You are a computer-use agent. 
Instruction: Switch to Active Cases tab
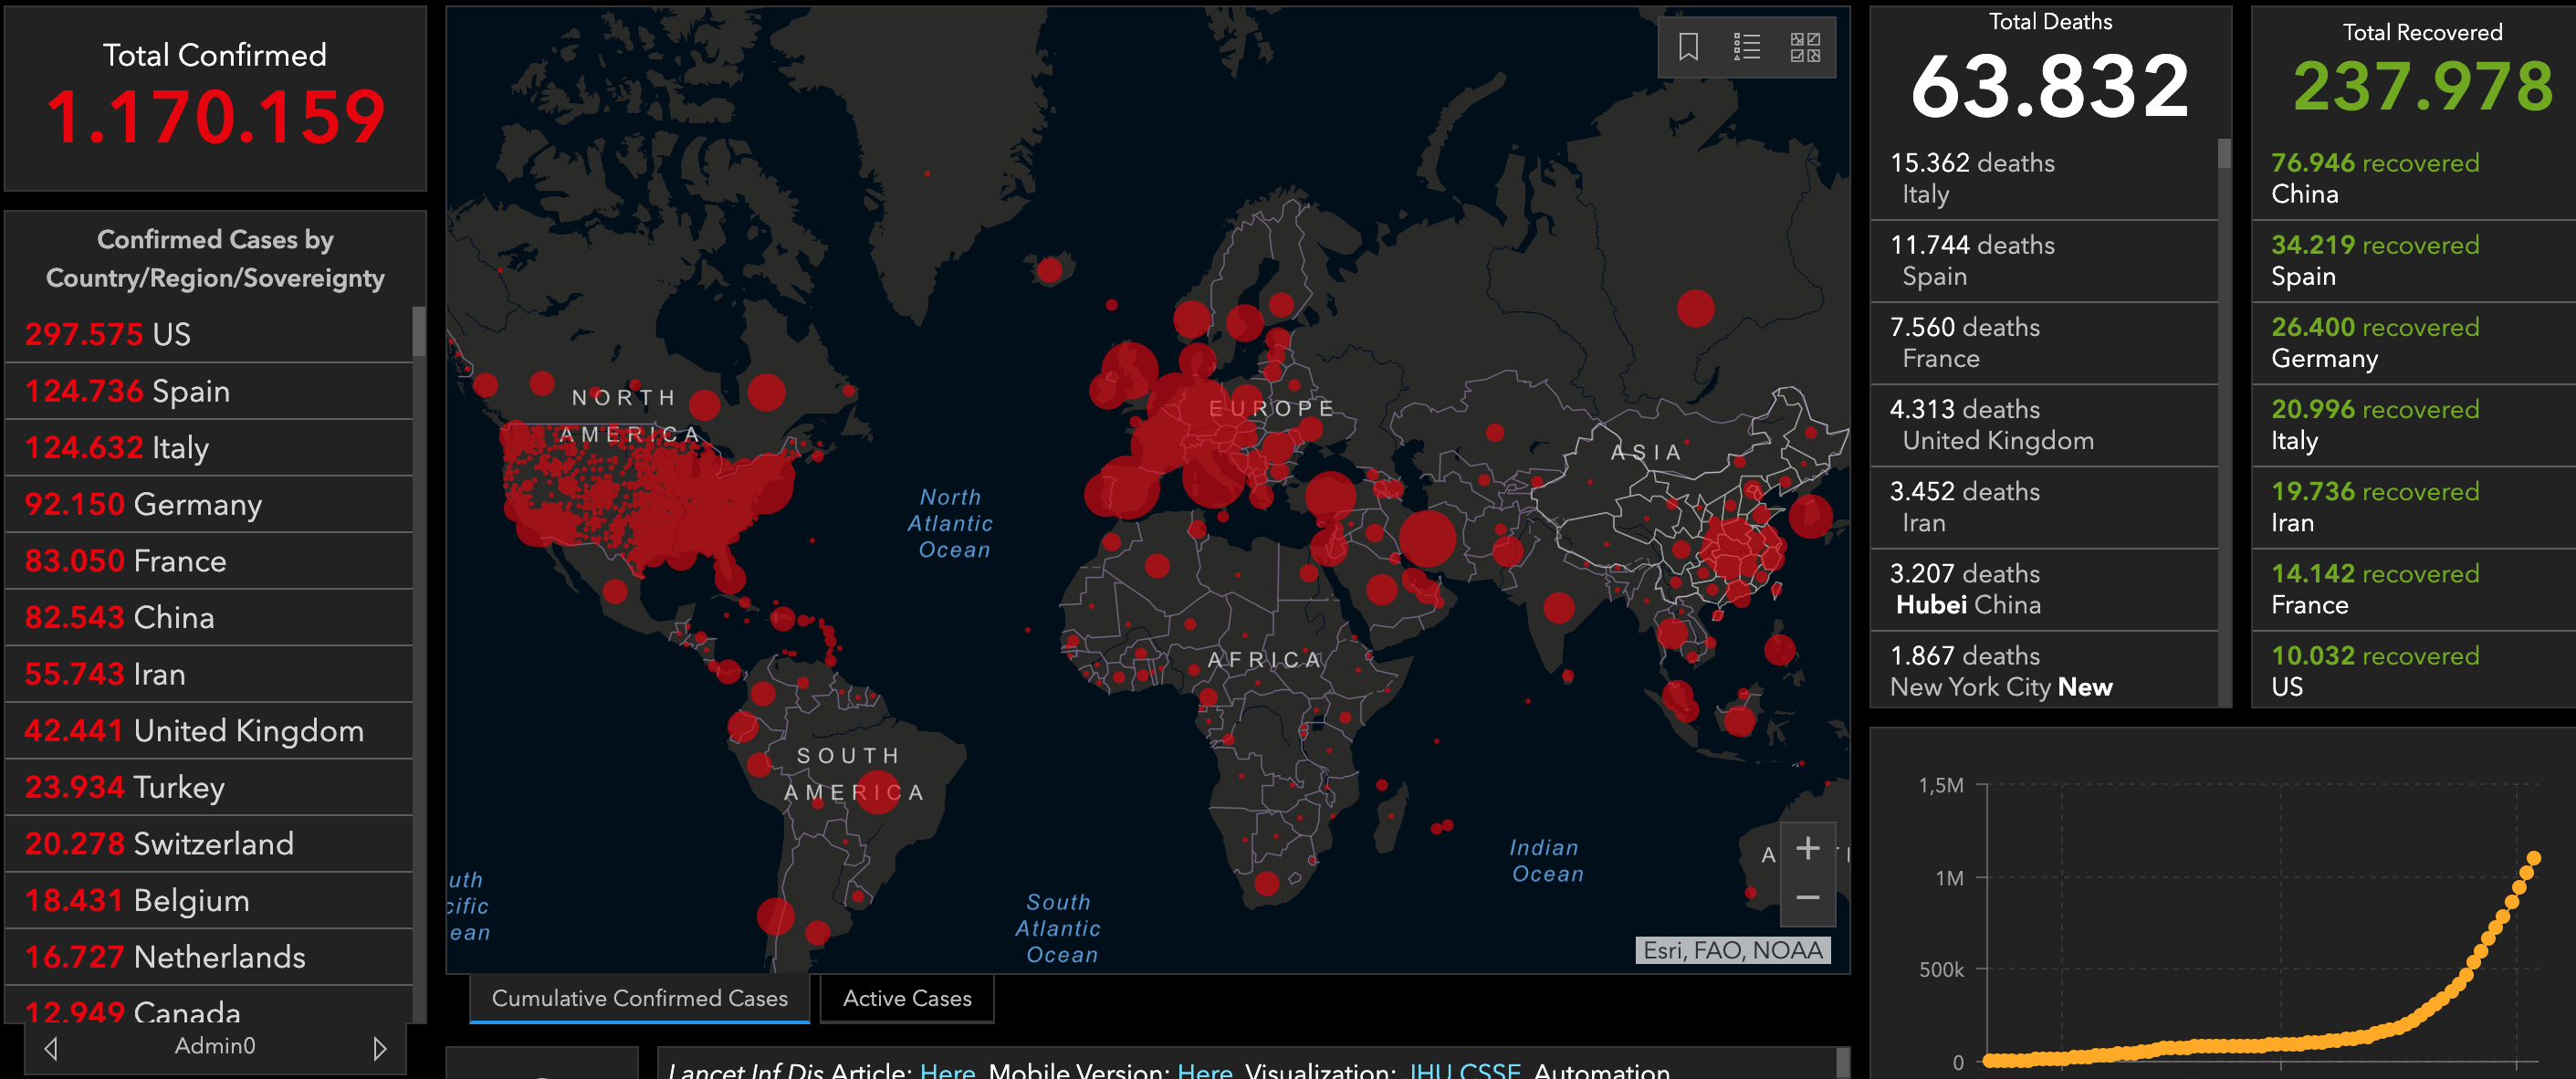[906, 998]
